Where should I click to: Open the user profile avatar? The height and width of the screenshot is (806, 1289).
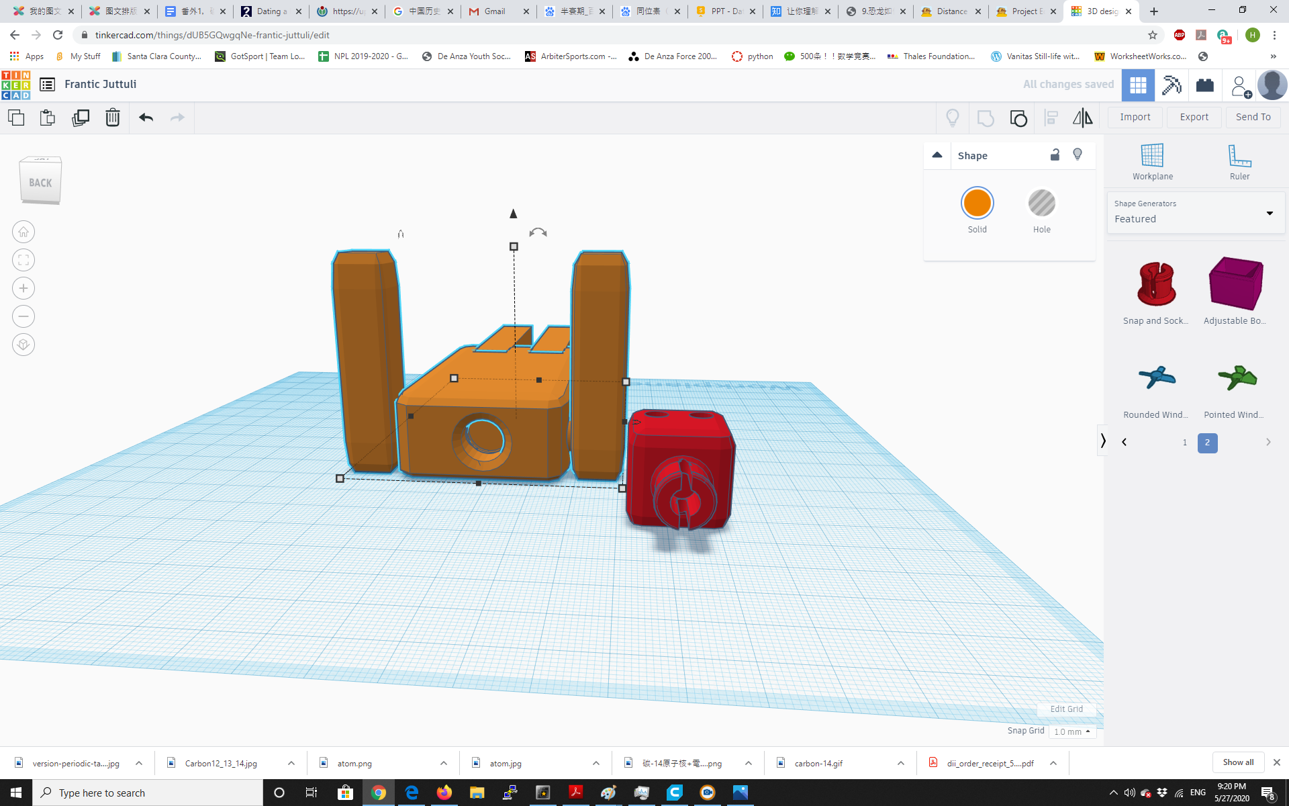click(1272, 85)
